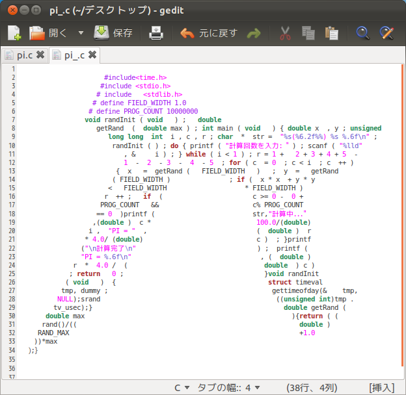Viewport: 406px width, 395px height.
Task: Click on define FIELD_WIDTH 1.0 line
Action: tap(139, 103)
